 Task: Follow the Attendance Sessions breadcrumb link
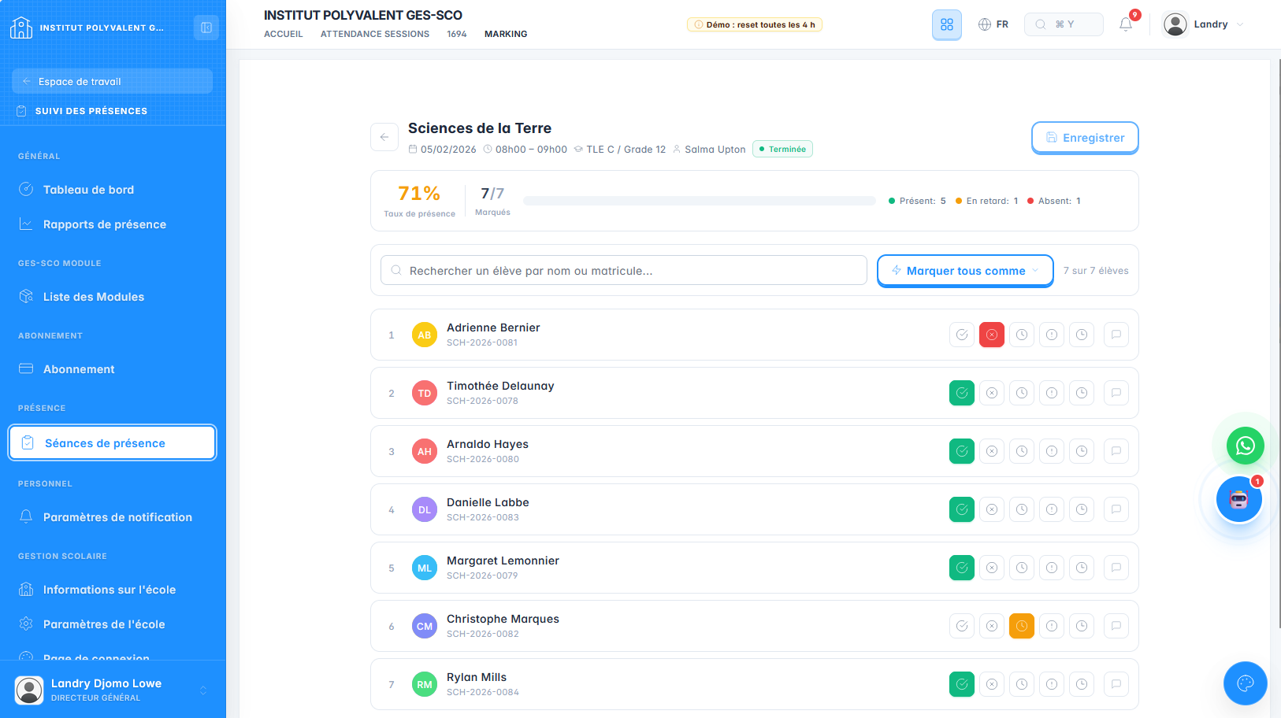[x=375, y=34]
